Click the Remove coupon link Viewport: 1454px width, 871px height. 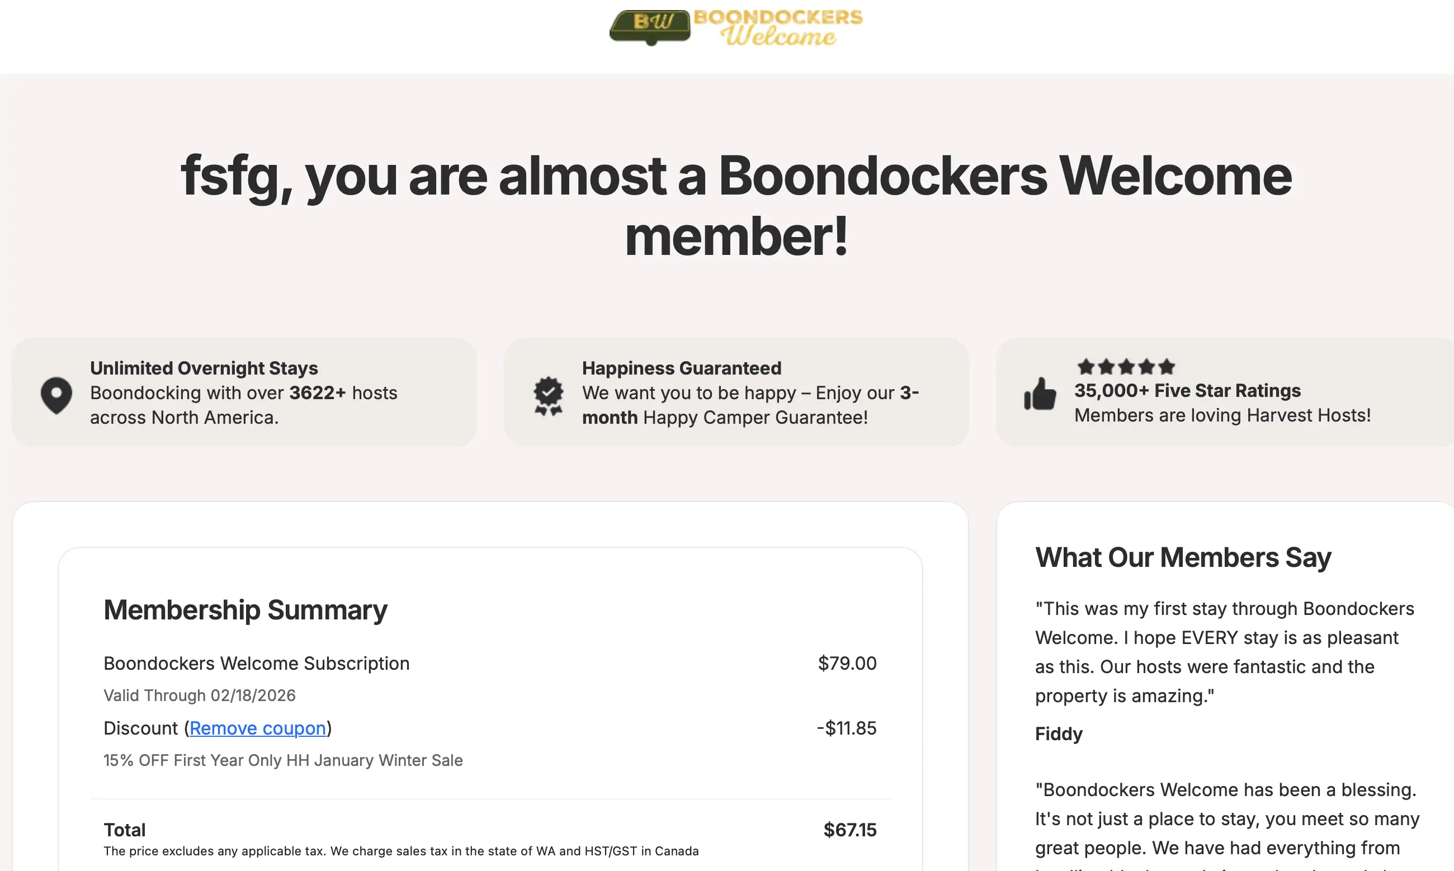[258, 728]
